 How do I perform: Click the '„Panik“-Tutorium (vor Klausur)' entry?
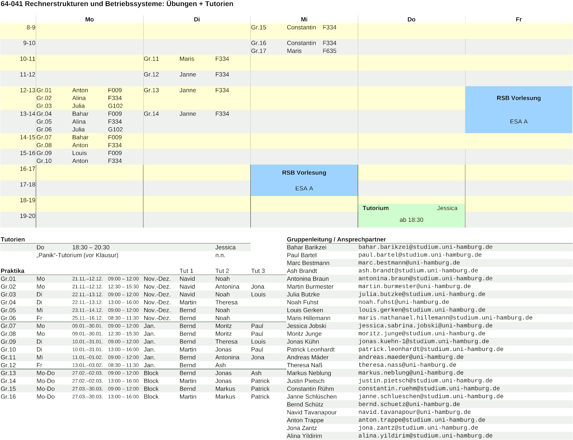click(77, 255)
